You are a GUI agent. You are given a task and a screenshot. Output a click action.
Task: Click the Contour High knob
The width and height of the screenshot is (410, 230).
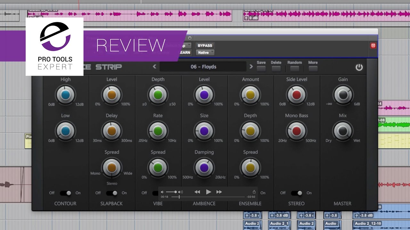coord(65,95)
